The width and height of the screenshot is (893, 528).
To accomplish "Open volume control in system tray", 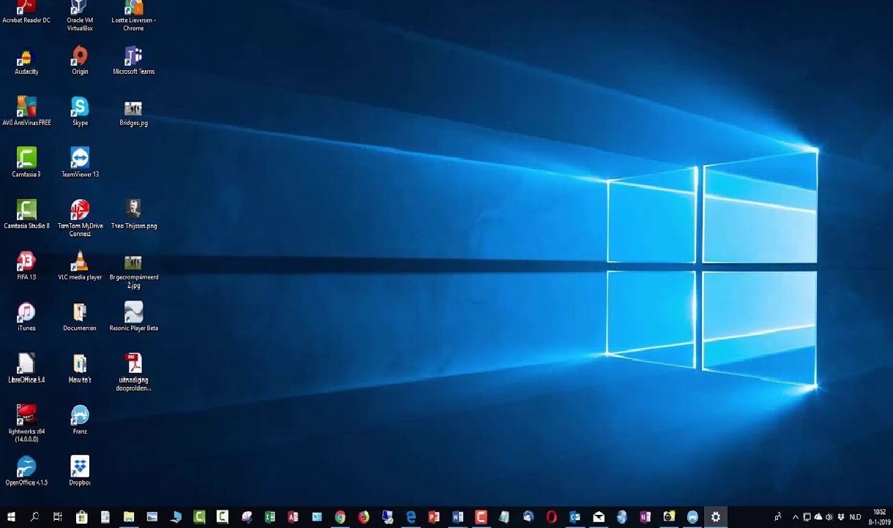I will point(829,517).
